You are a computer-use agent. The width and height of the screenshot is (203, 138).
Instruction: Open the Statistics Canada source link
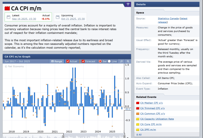(x=168, y=19)
